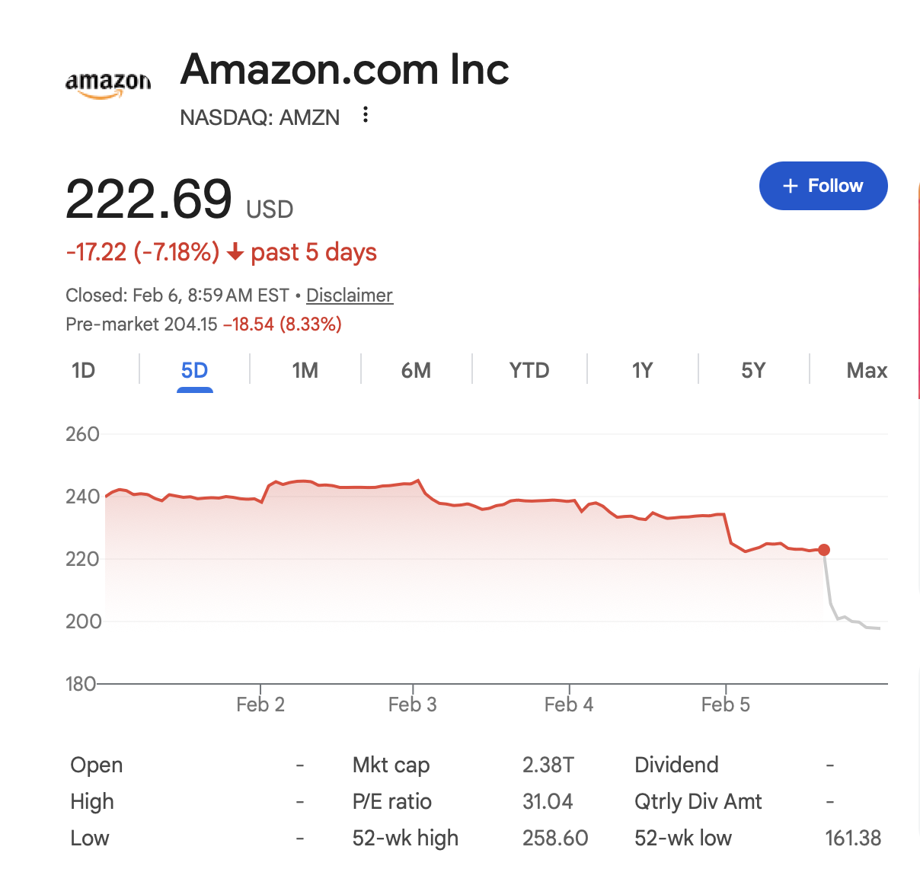Click the red price marker dot on chart
Image resolution: width=920 pixels, height=885 pixels.
(823, 550)
